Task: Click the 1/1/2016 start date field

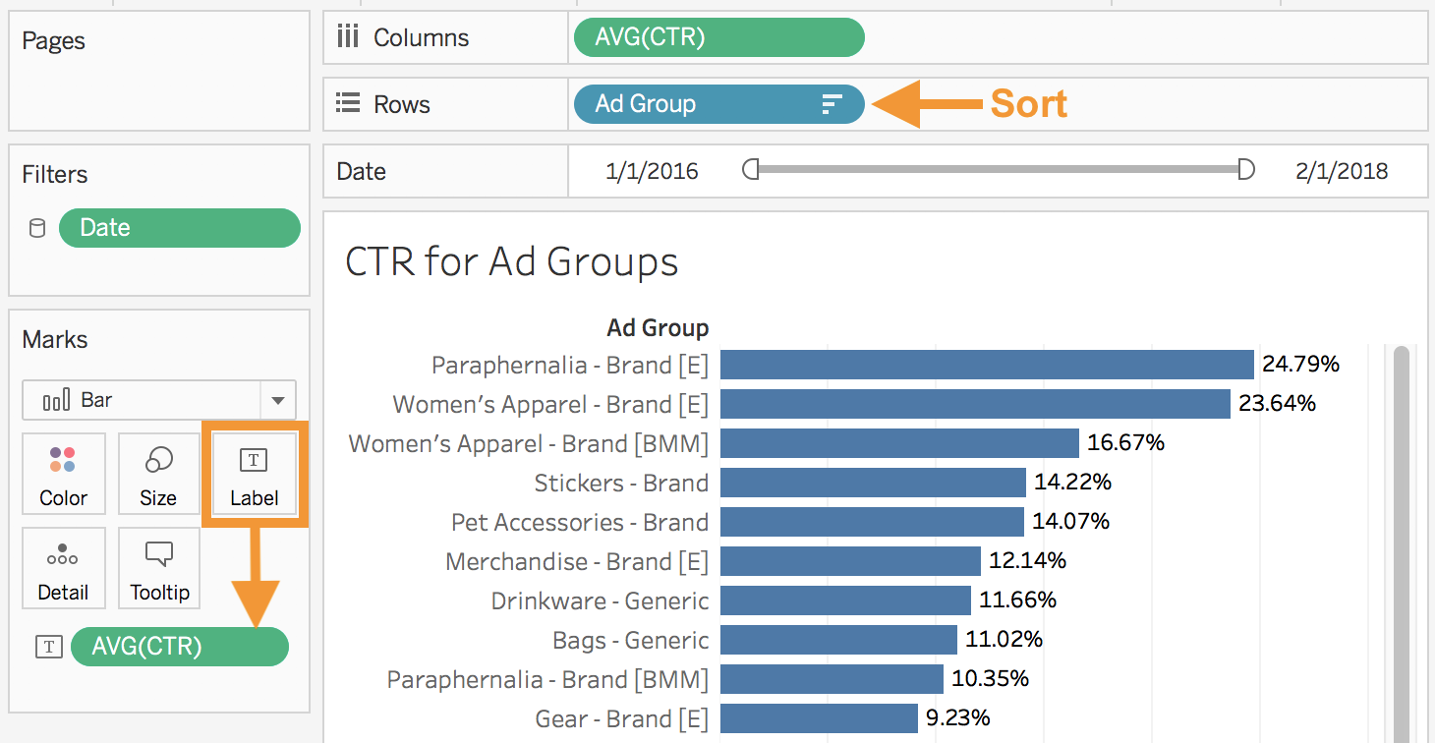Action: (x=652, y=171)
